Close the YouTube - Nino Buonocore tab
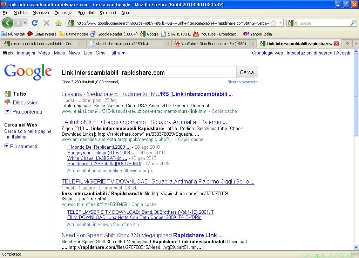 [251, 43]
